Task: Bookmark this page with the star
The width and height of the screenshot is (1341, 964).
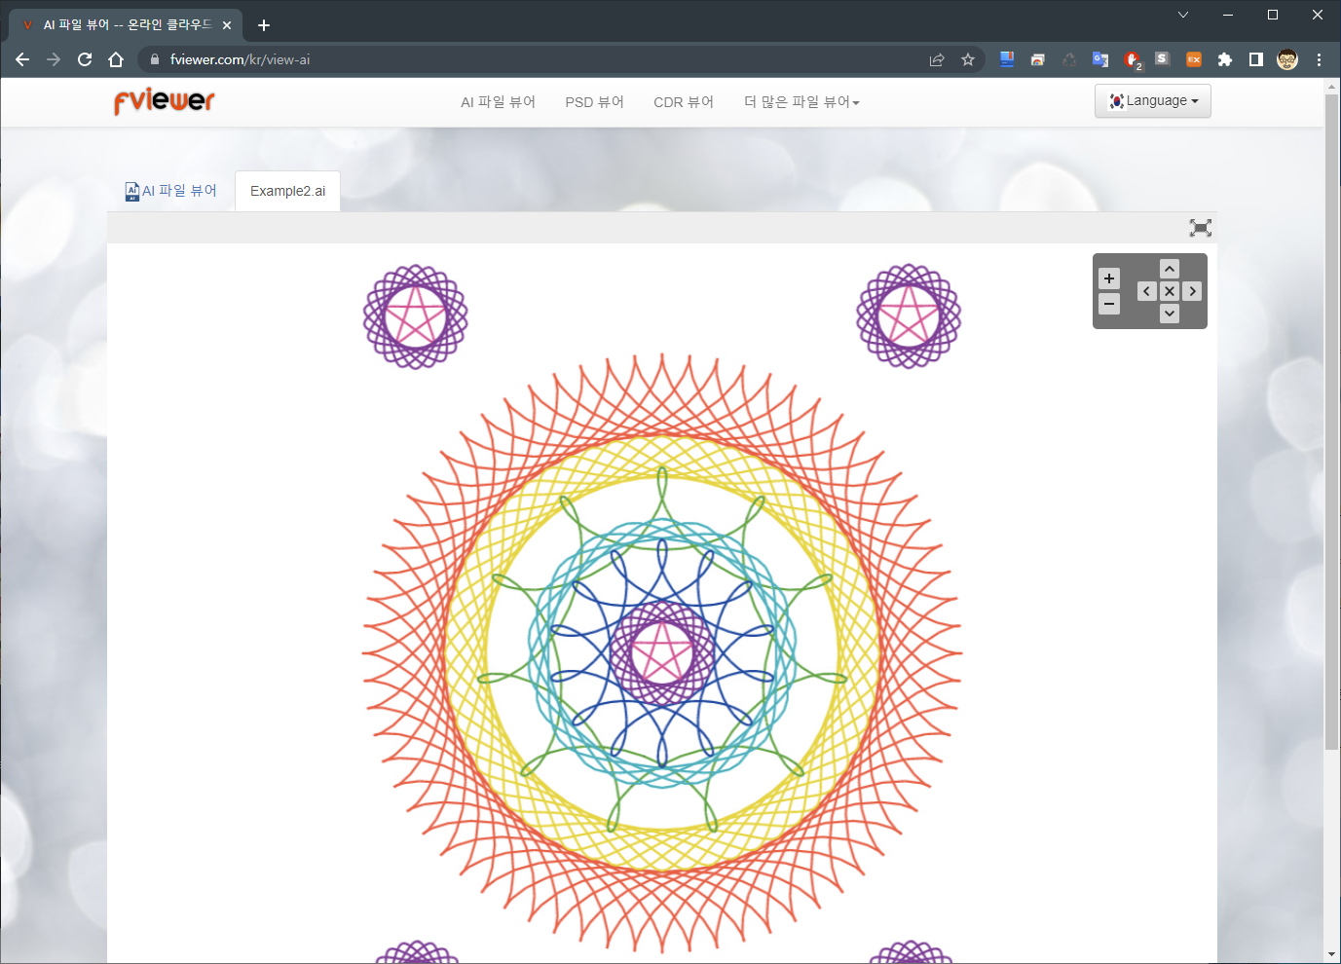Action: point(968,59)
